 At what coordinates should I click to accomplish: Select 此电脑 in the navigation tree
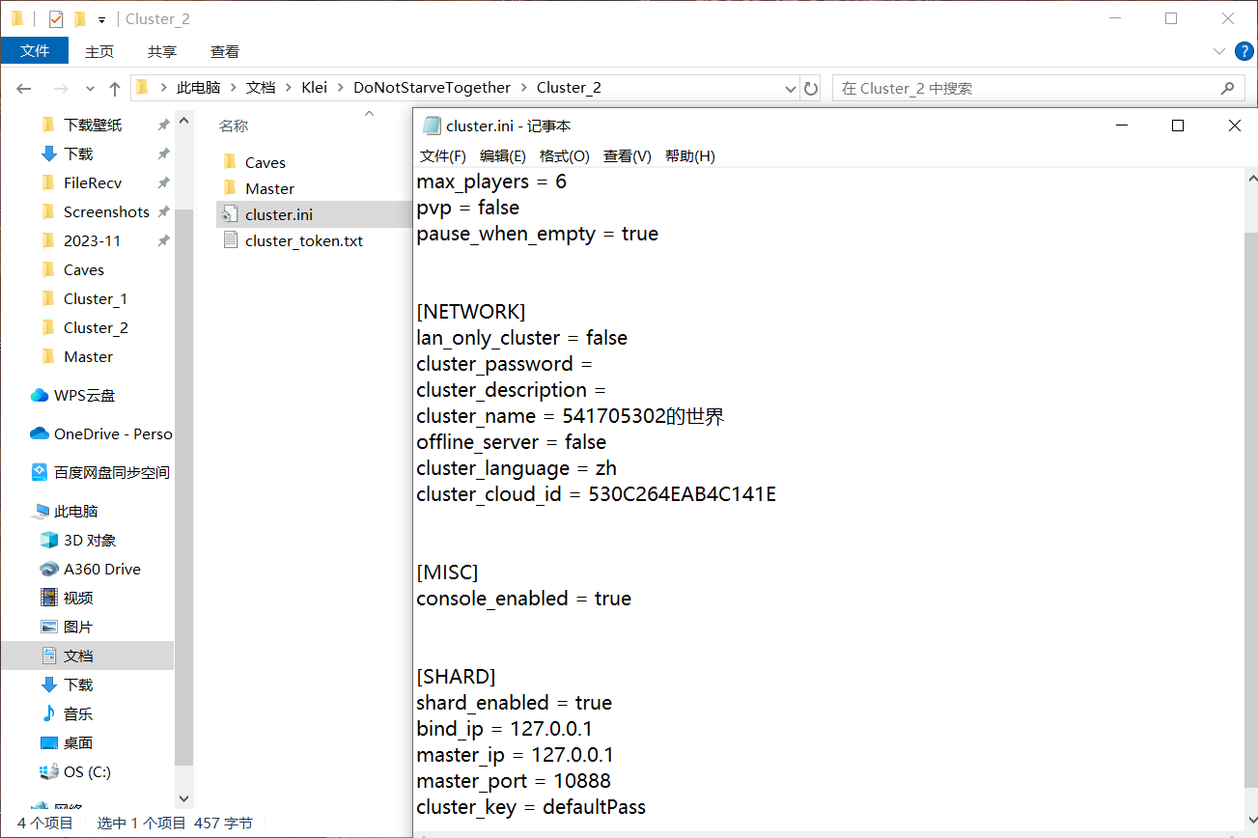(75, 511)
